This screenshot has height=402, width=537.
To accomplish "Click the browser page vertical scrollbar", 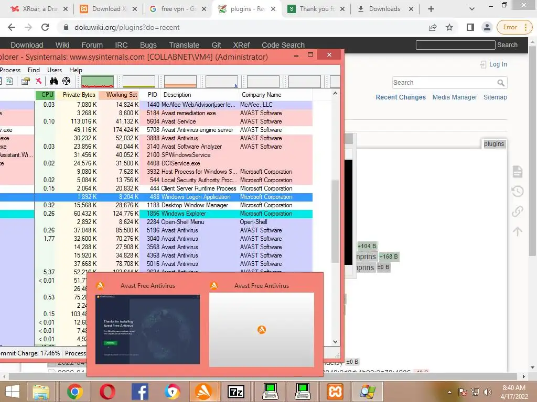I will (x=532, y=151).
